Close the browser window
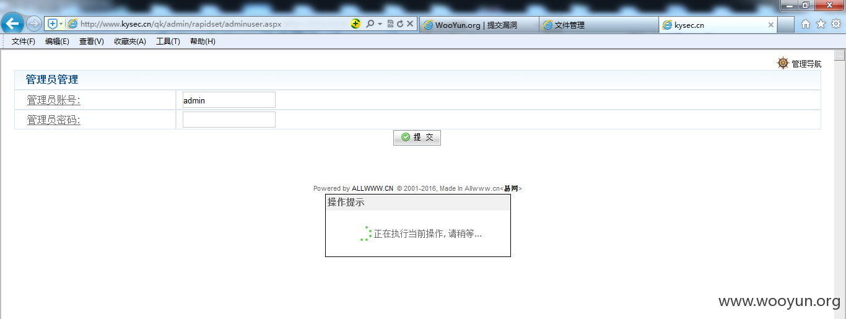Screen dimensions: 846x319 coord(828,5)
